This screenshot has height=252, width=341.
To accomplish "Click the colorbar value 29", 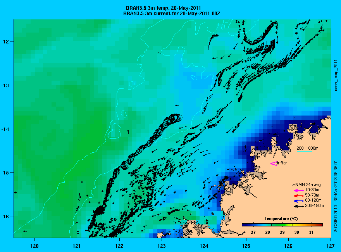I will click(x=282, y=232).
